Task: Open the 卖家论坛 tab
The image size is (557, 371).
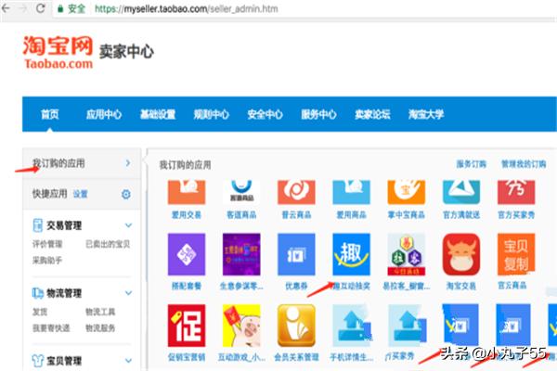Action: click(372, 114)
